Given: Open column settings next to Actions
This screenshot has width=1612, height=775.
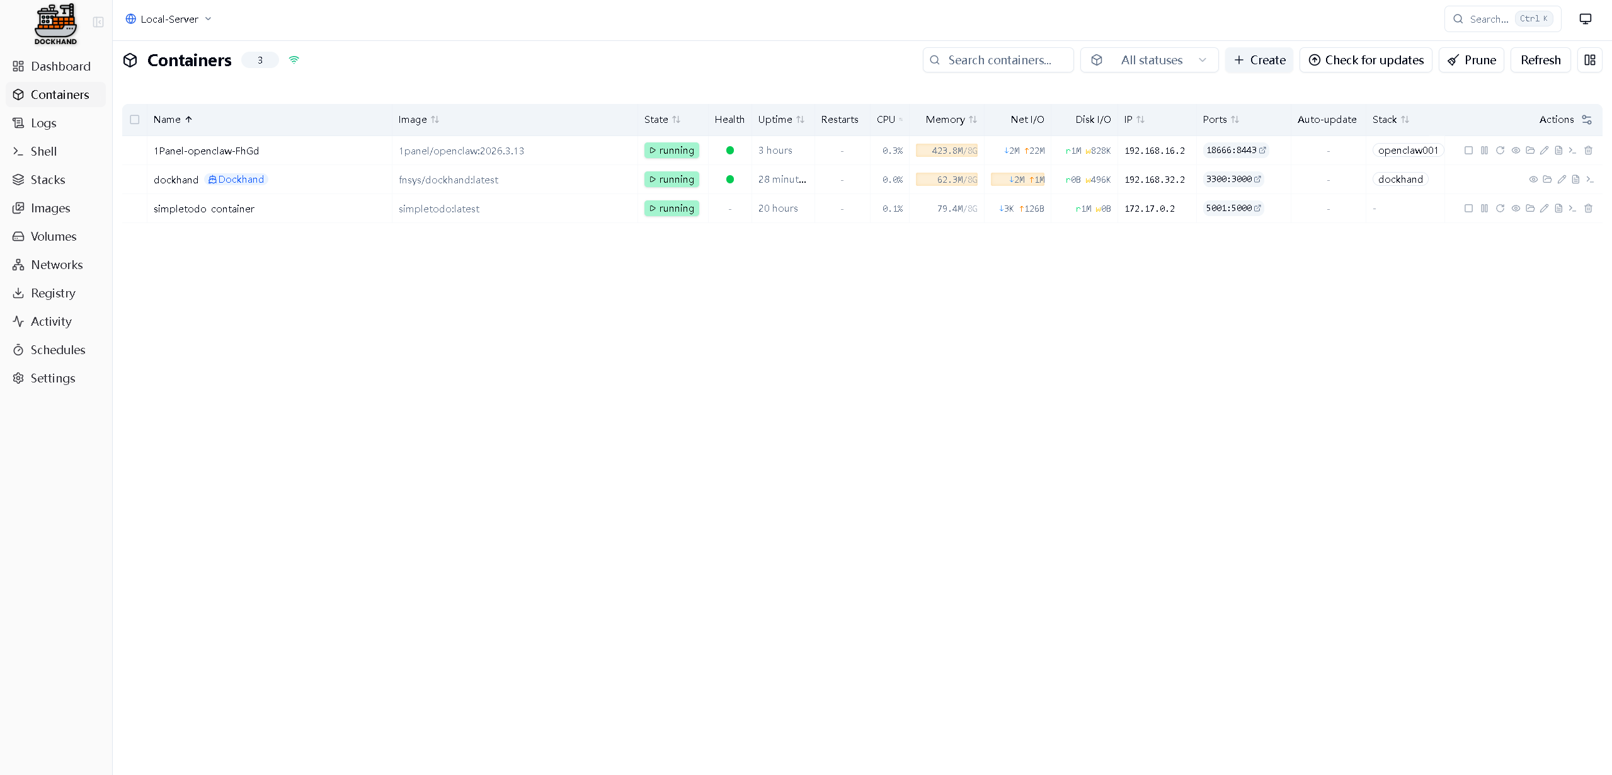Looking at the screenshot, I should (x=1587, y=120).
